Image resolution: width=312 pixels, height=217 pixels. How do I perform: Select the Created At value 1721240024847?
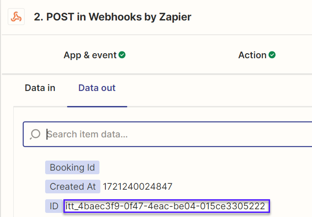coord(137,187)
